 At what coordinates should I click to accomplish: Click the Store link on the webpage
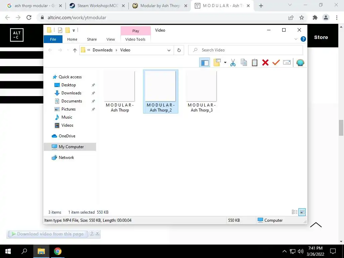pyautogui.click(x=321, y=37)
